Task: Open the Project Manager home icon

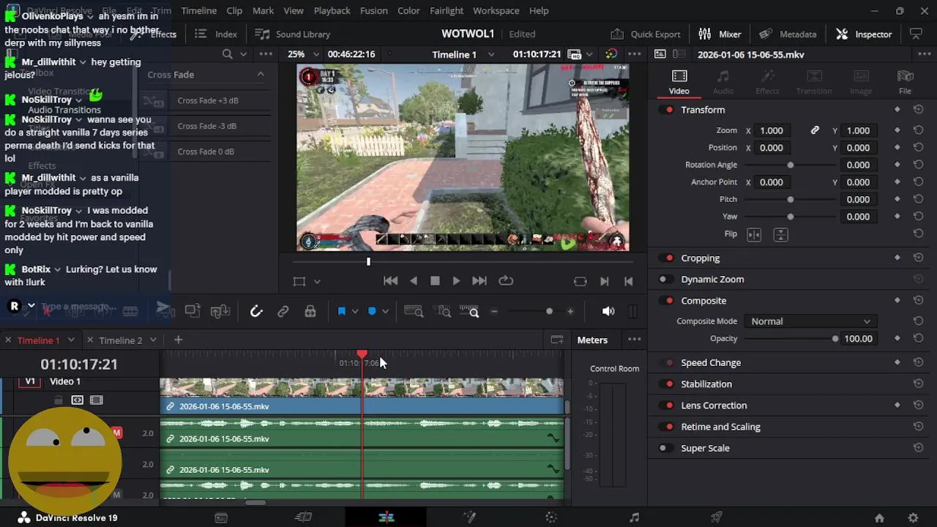Action: pos(879,518)
